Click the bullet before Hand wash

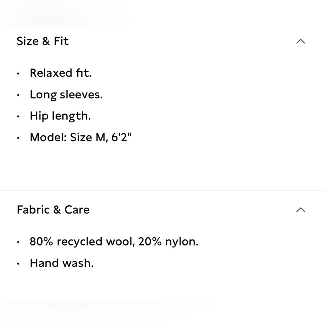click(18, 264)
